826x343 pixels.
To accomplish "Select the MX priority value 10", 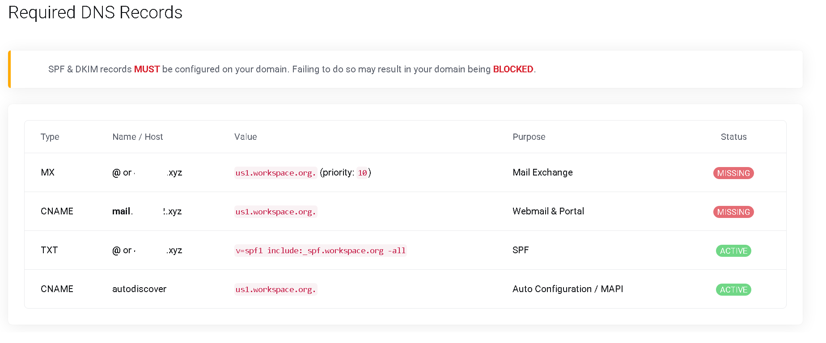I will pos(362,173).
